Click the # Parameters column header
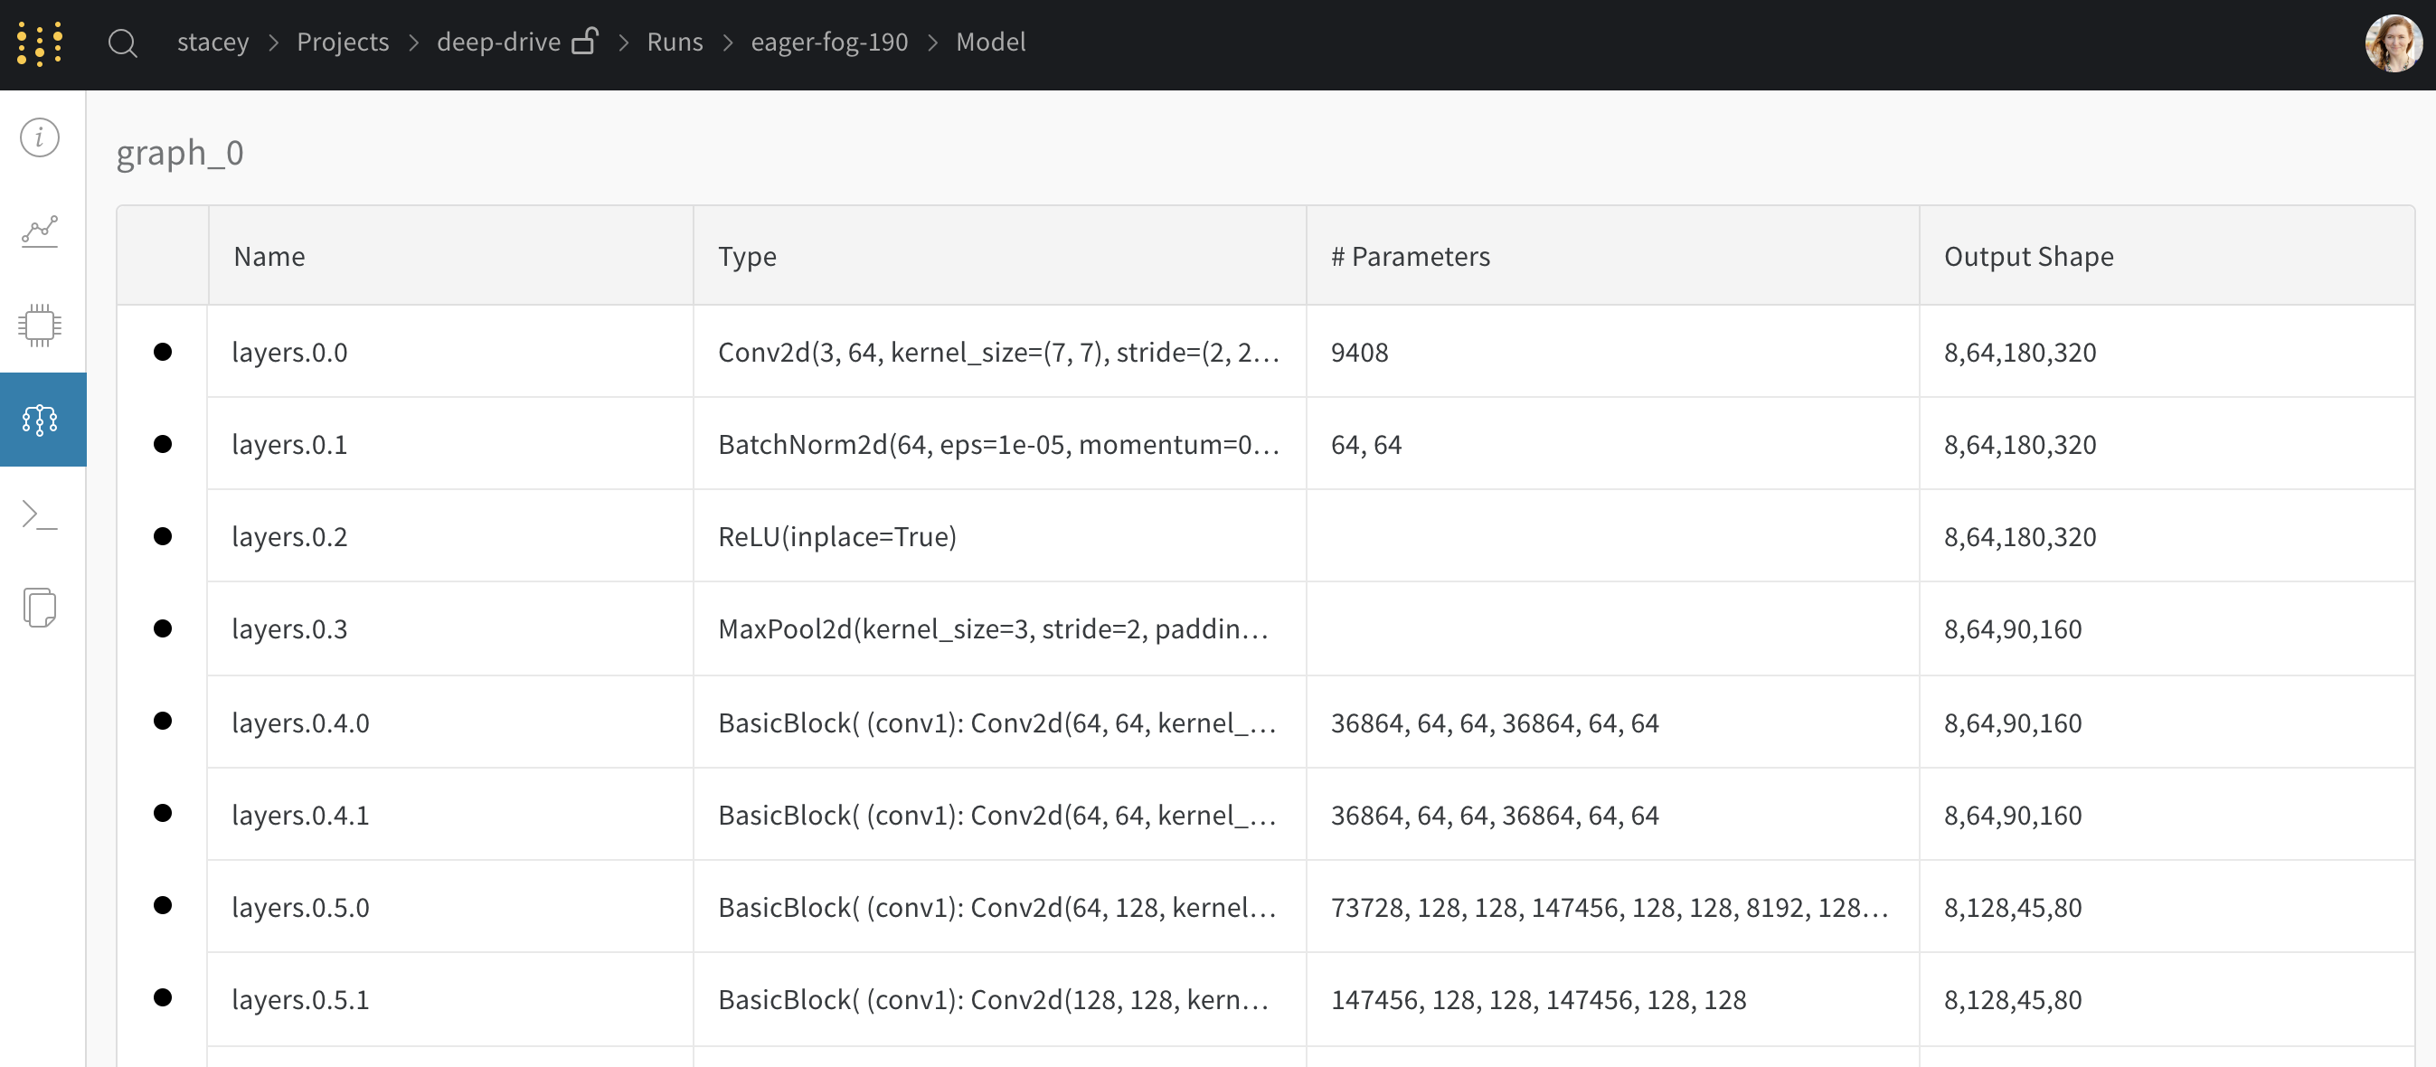The width and height of the screenshot is (2436, 1067). (x=1410, y=256)
